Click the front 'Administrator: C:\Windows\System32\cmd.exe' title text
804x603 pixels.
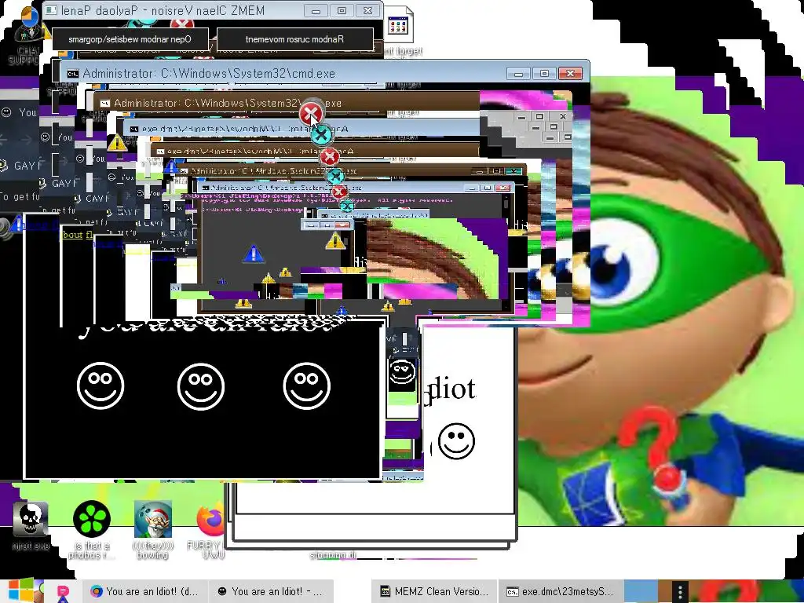coord(209,73)
